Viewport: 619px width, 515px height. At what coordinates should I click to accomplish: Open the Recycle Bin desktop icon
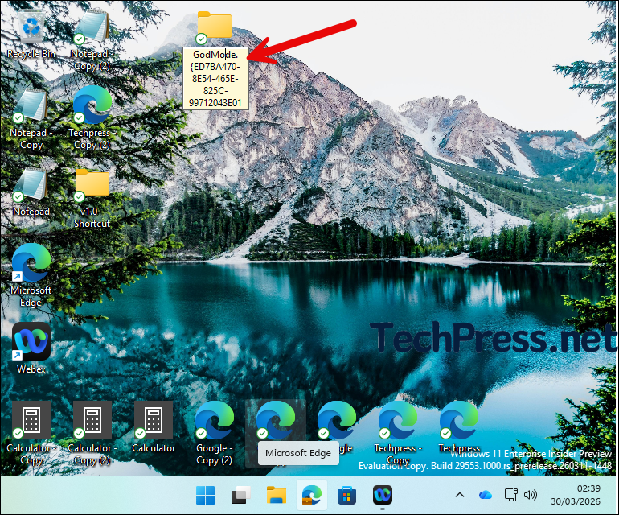(31, 28)
